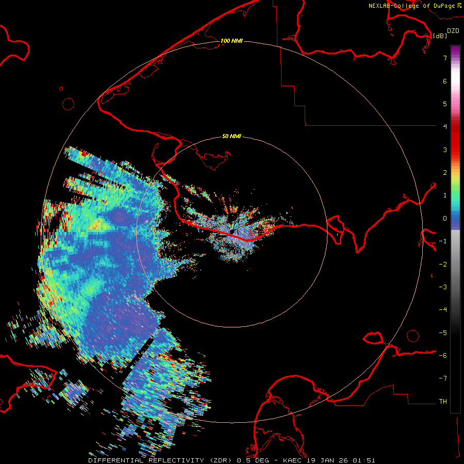Click the 50 NMI range ring label
Screen dimensions: 464x464
tap(231, 136)
